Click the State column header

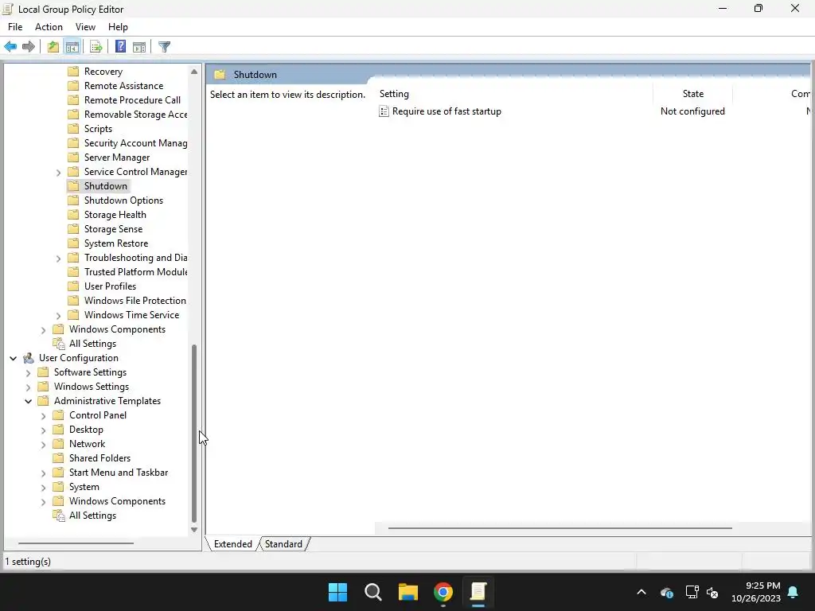(x=693, y=94)
